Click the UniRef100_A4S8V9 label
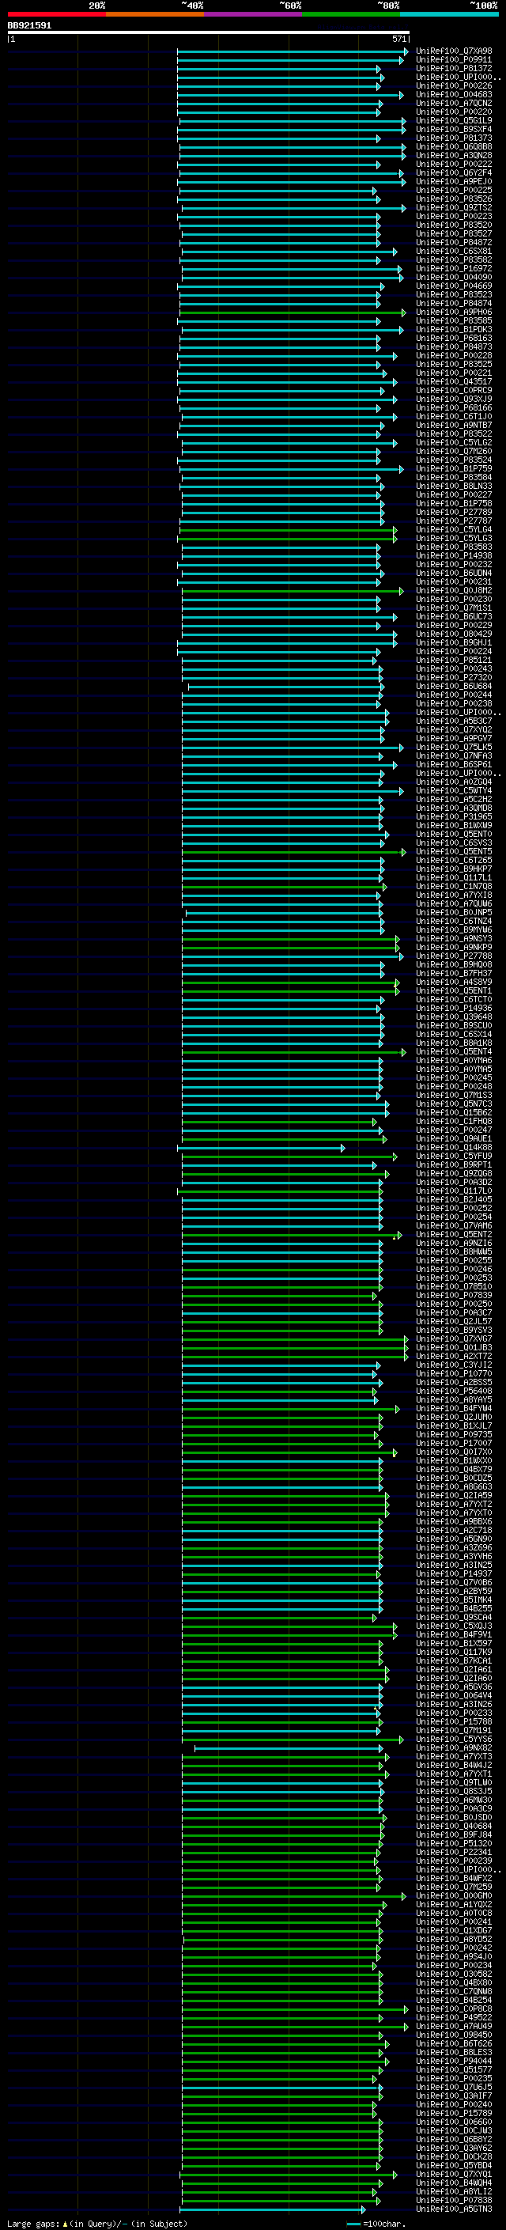The height and width of the screenshot is (2230, 506). coord(454,982)
